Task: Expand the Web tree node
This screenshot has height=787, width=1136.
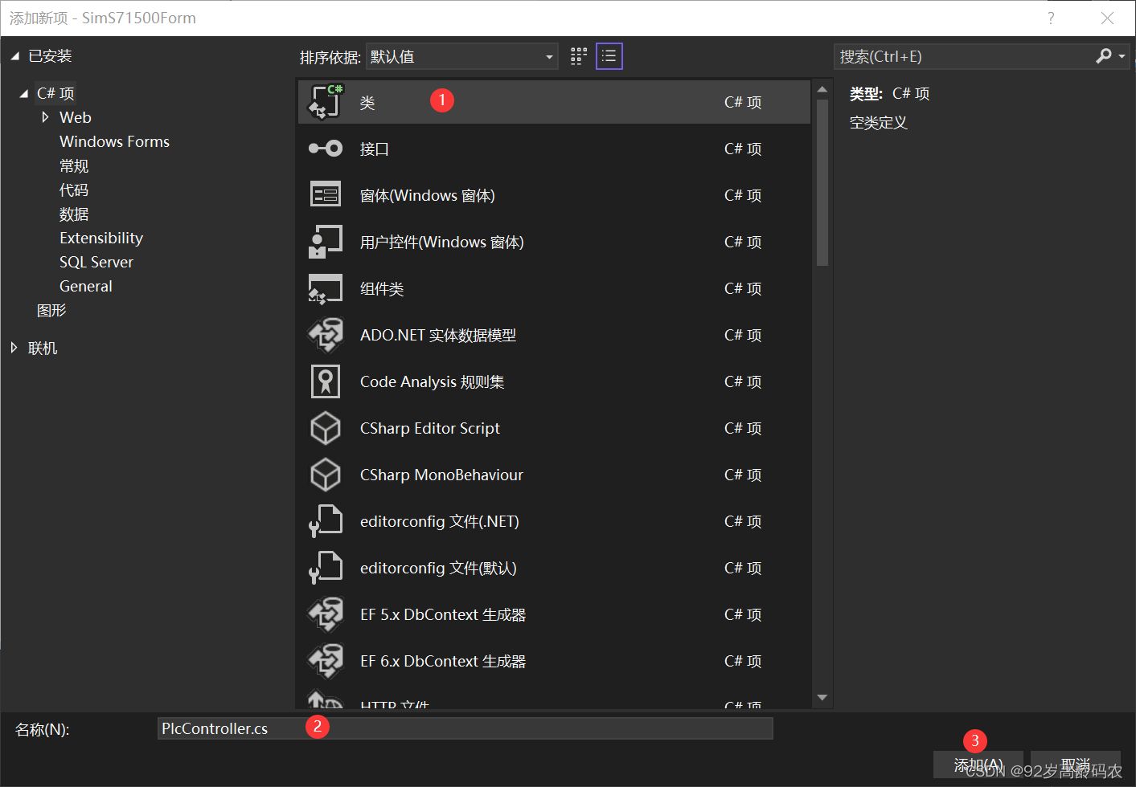Action: (x=45, y=117)
